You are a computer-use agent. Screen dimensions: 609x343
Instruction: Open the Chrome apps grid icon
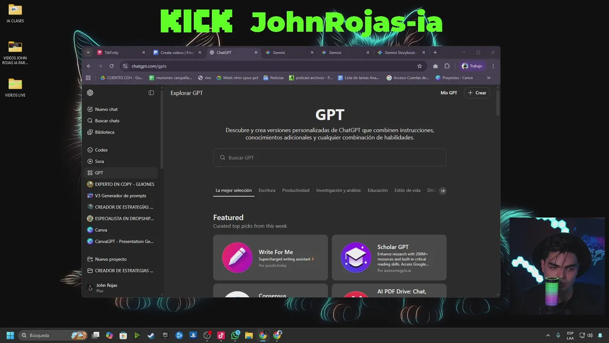coord(88,78)
